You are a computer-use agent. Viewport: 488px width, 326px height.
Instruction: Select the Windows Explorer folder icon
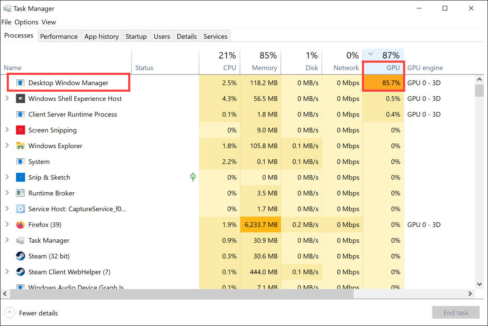[21, 146]
